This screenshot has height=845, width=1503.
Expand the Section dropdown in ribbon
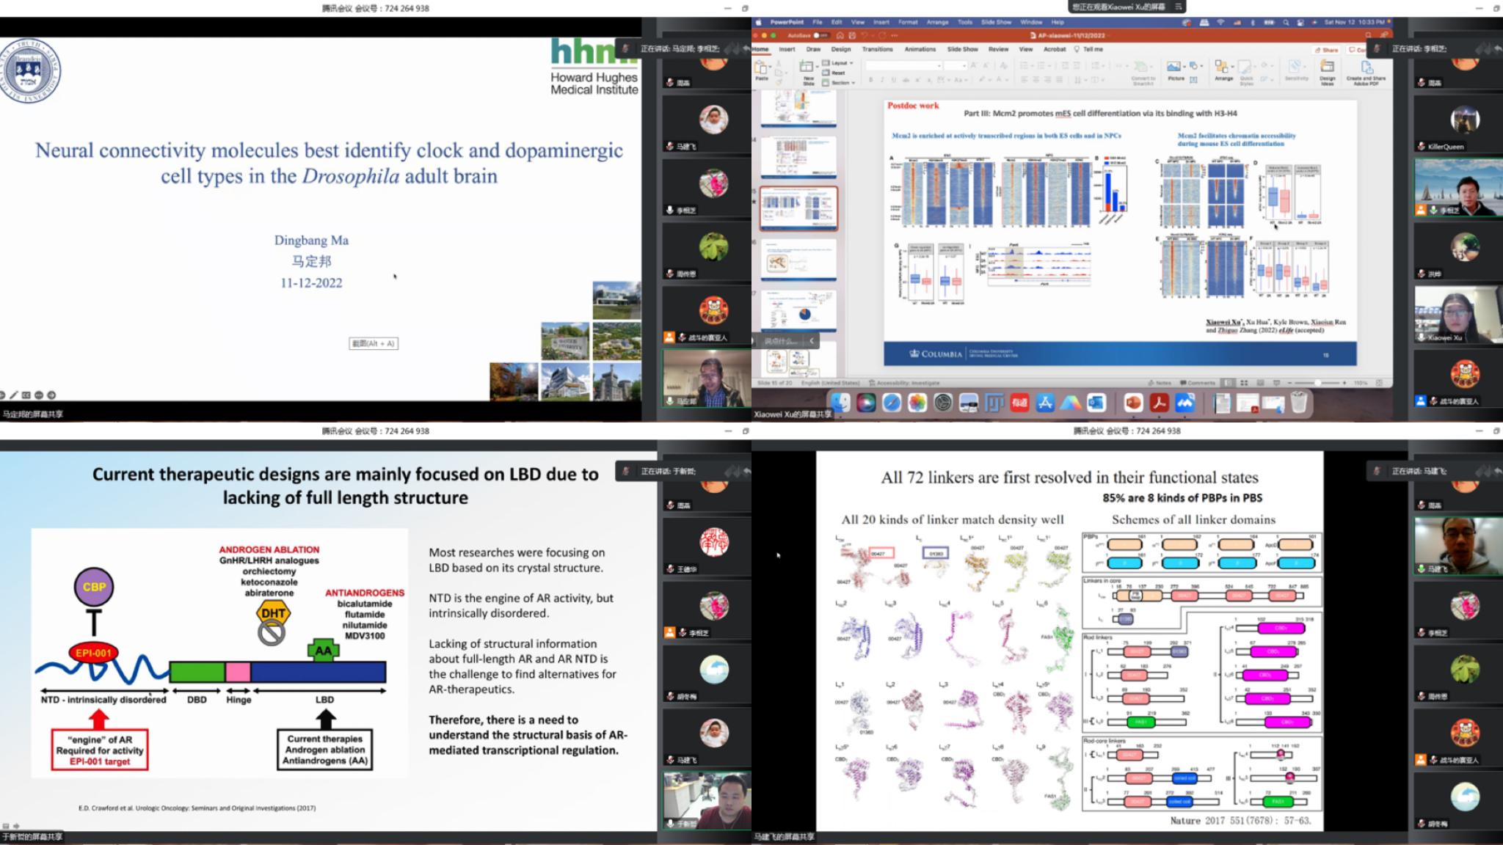coord(838,83)
